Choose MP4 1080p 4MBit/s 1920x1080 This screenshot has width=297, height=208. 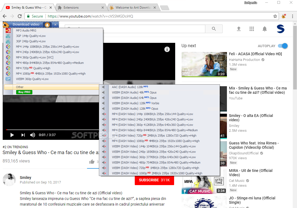pos(51,74)
